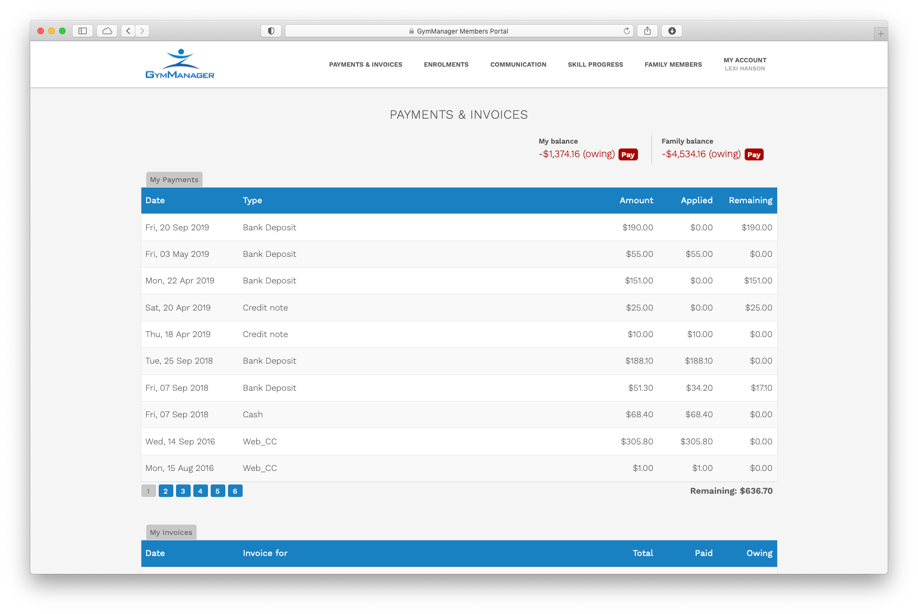Image resolution: width=918 pixels, height=614 pixels.
Task: Open the Family Members menu
Action: 673,64
